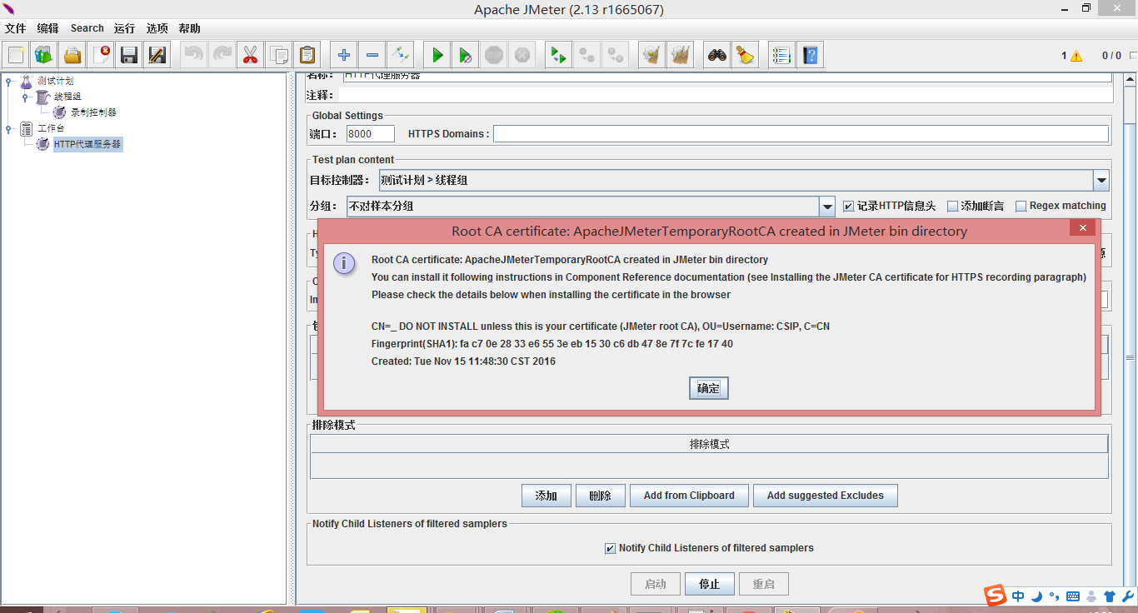Viewport: 1138px width, 613px height.
Task: Select 录制控制器 in the tree
Action: point(93,112)
